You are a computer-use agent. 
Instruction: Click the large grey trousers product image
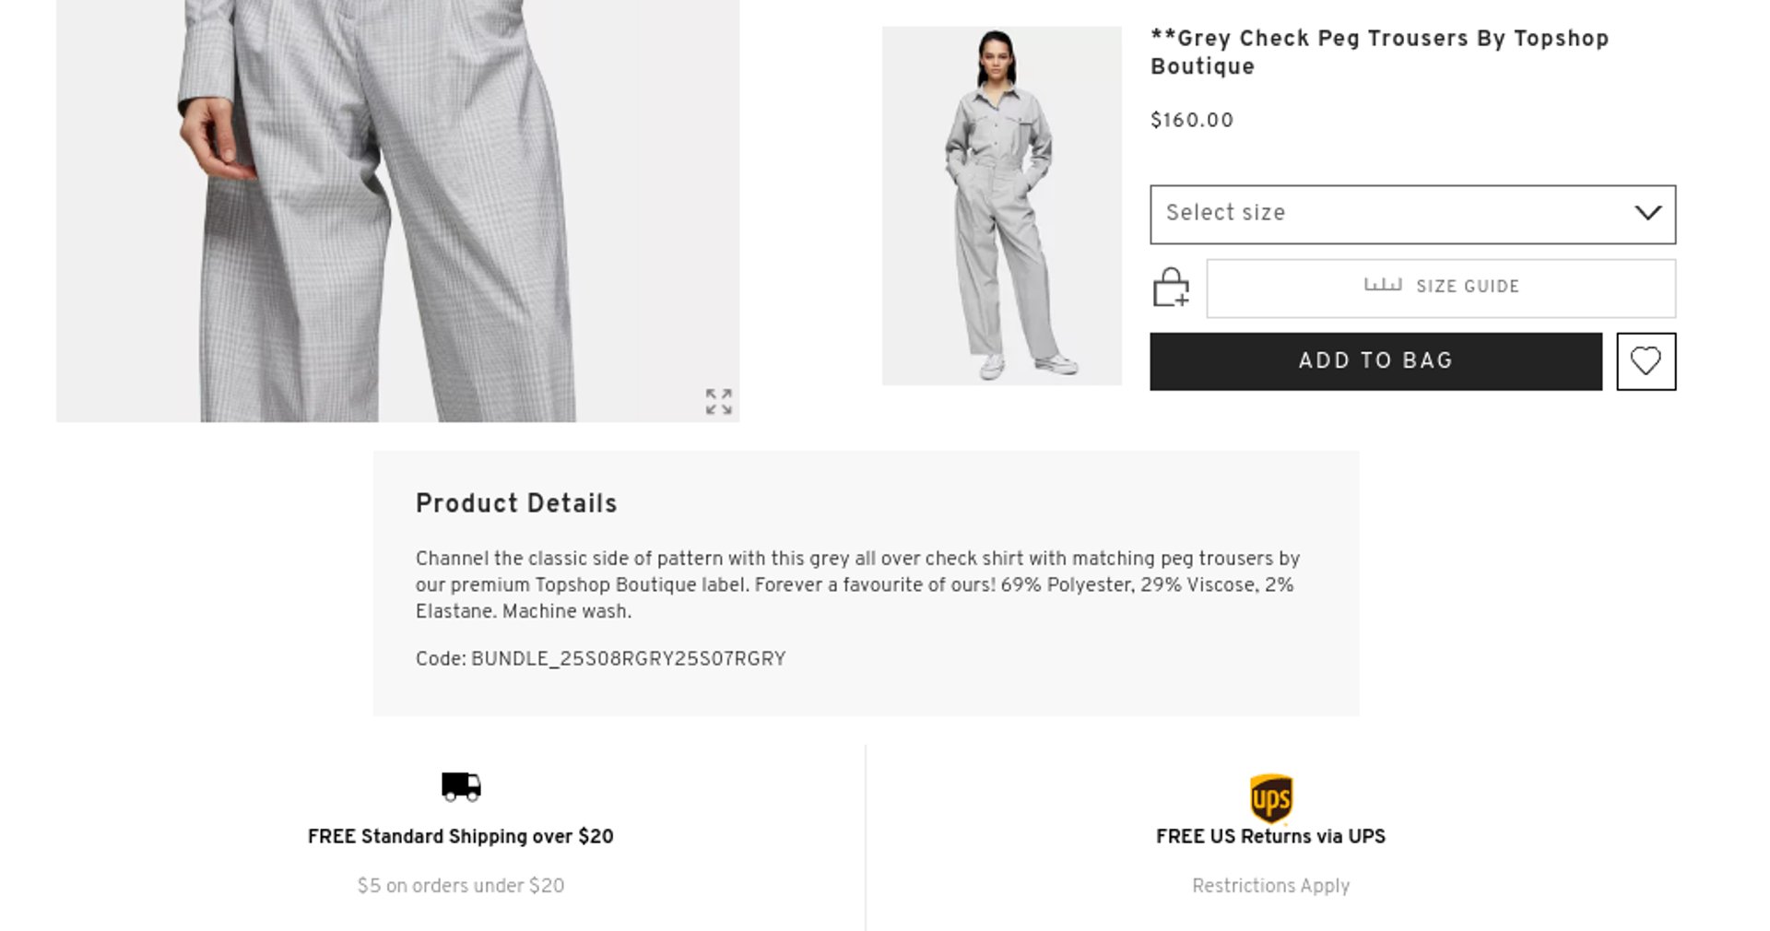[397, 210]
